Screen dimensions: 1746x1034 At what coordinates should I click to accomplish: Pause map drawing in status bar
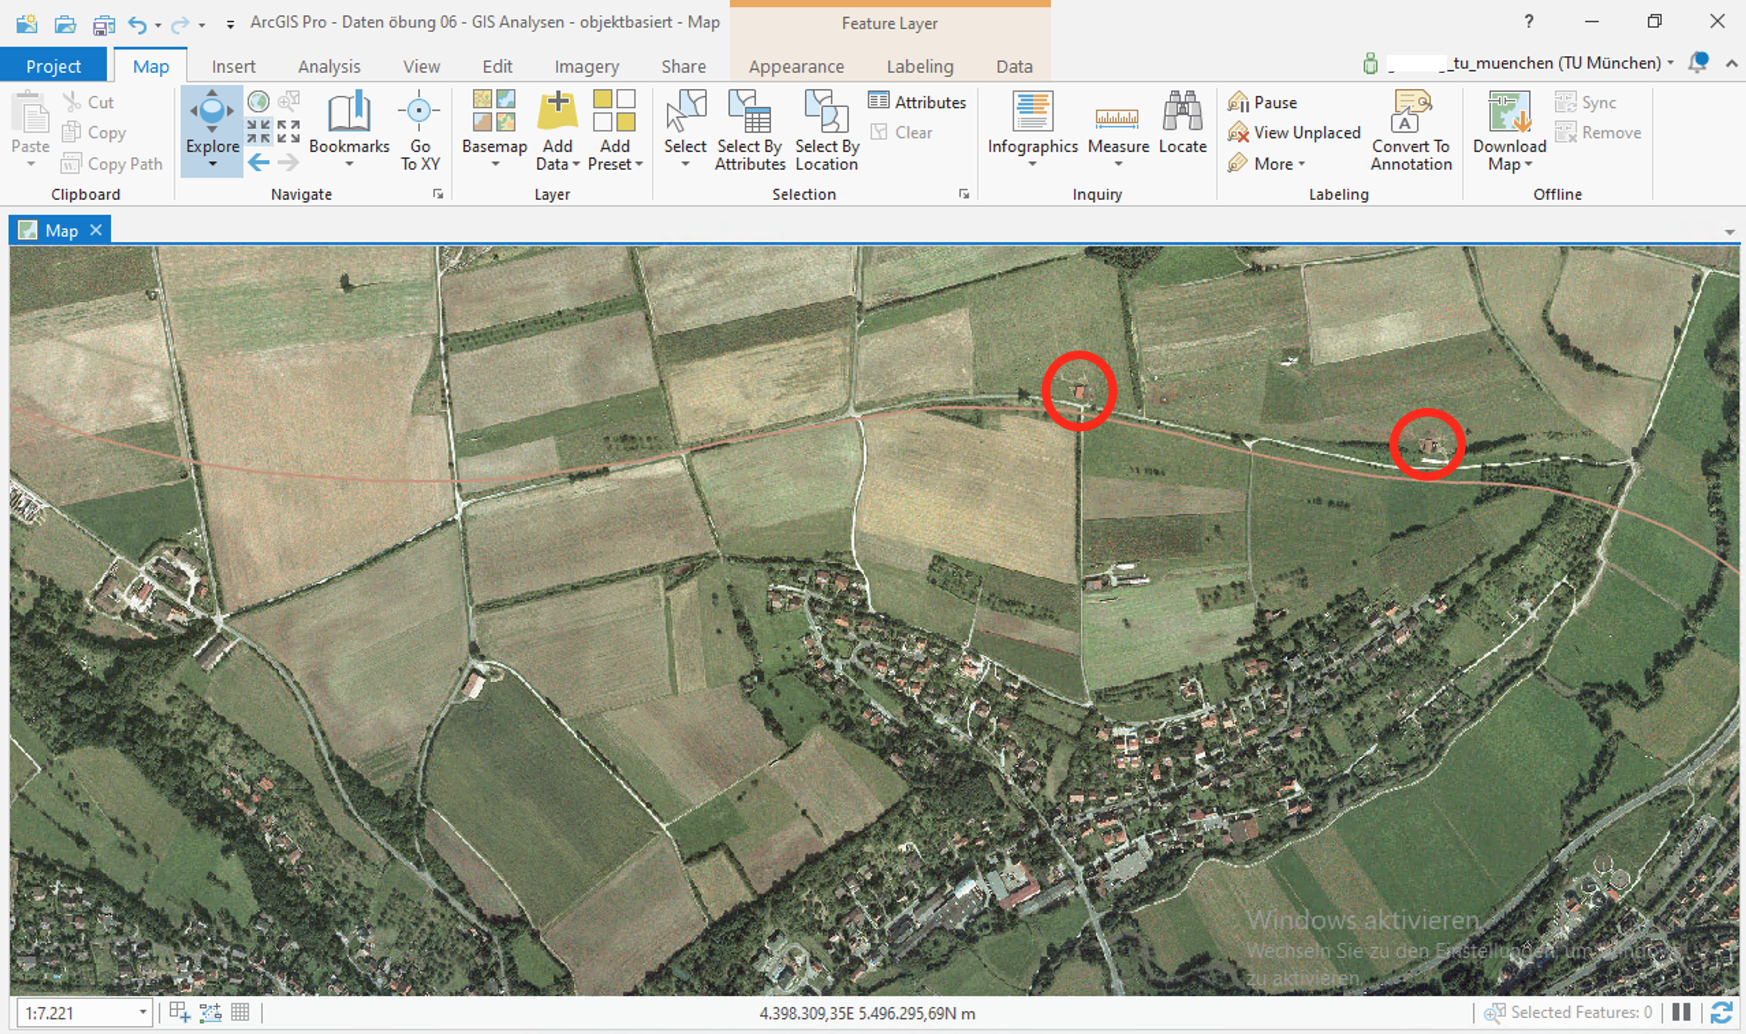[x=1681, y=1011]
